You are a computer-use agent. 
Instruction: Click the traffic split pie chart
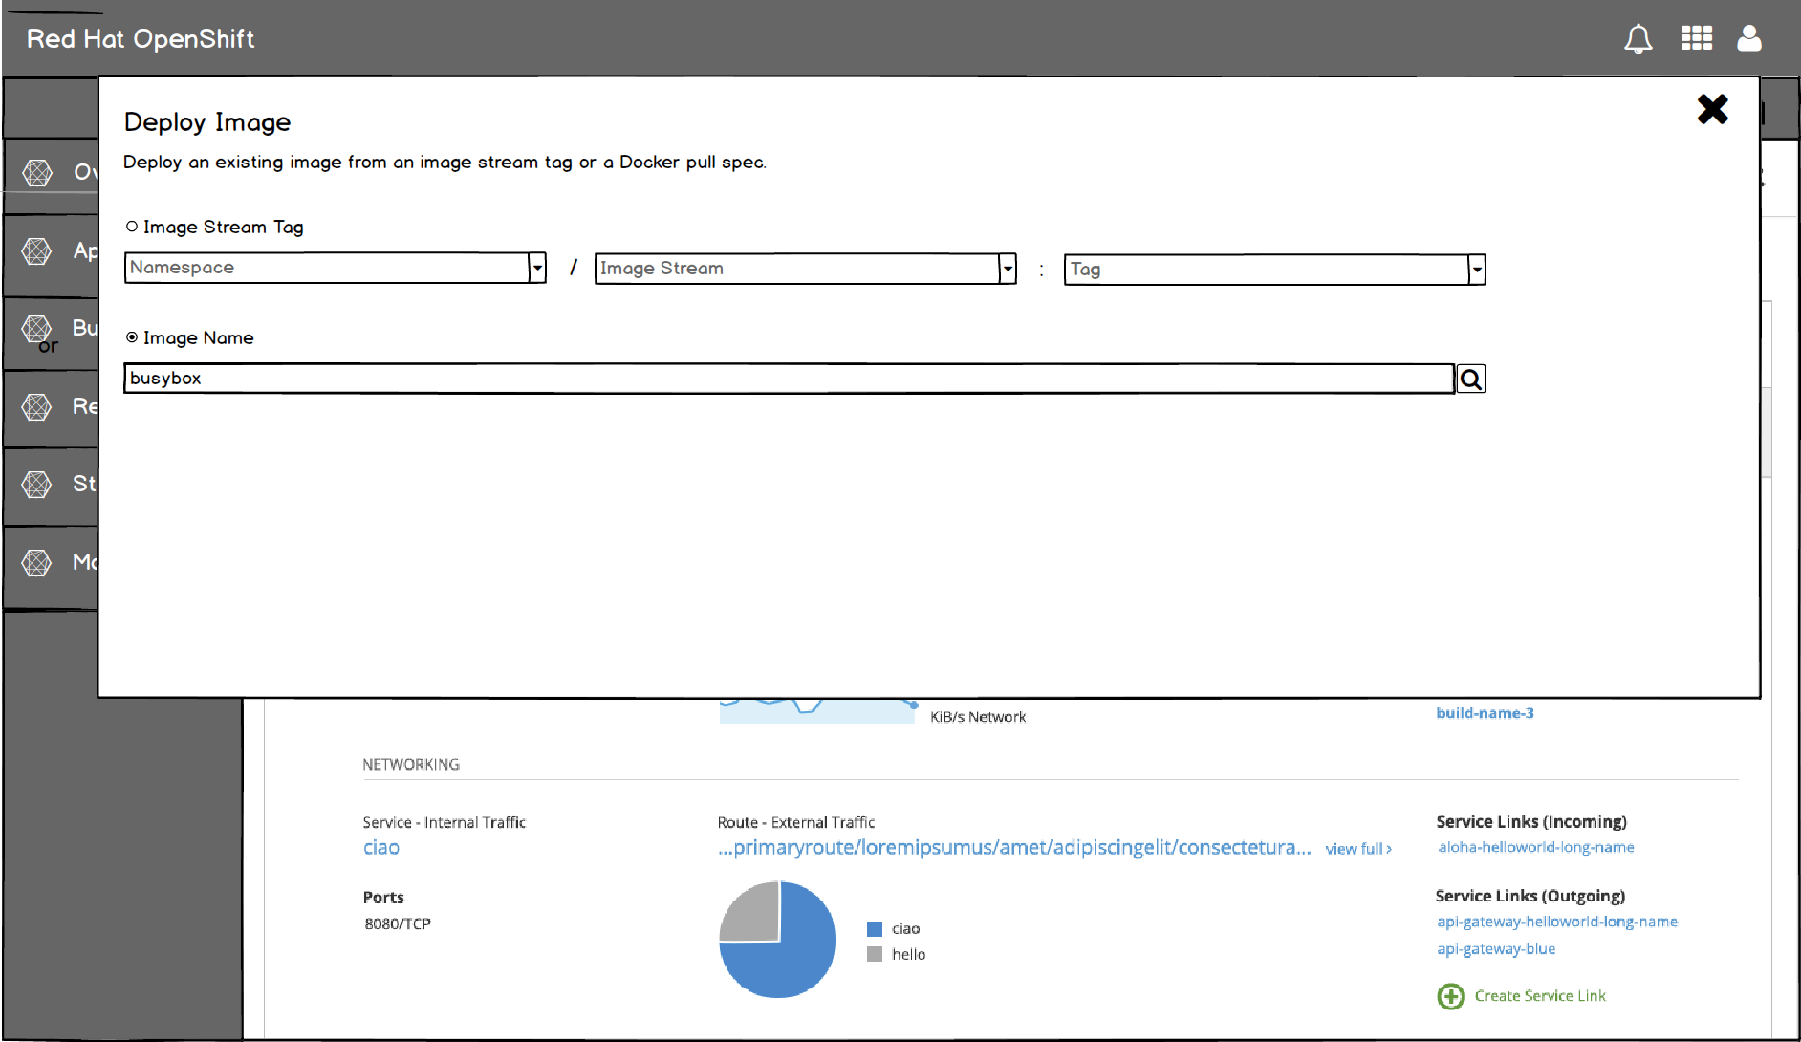point(778,940)
